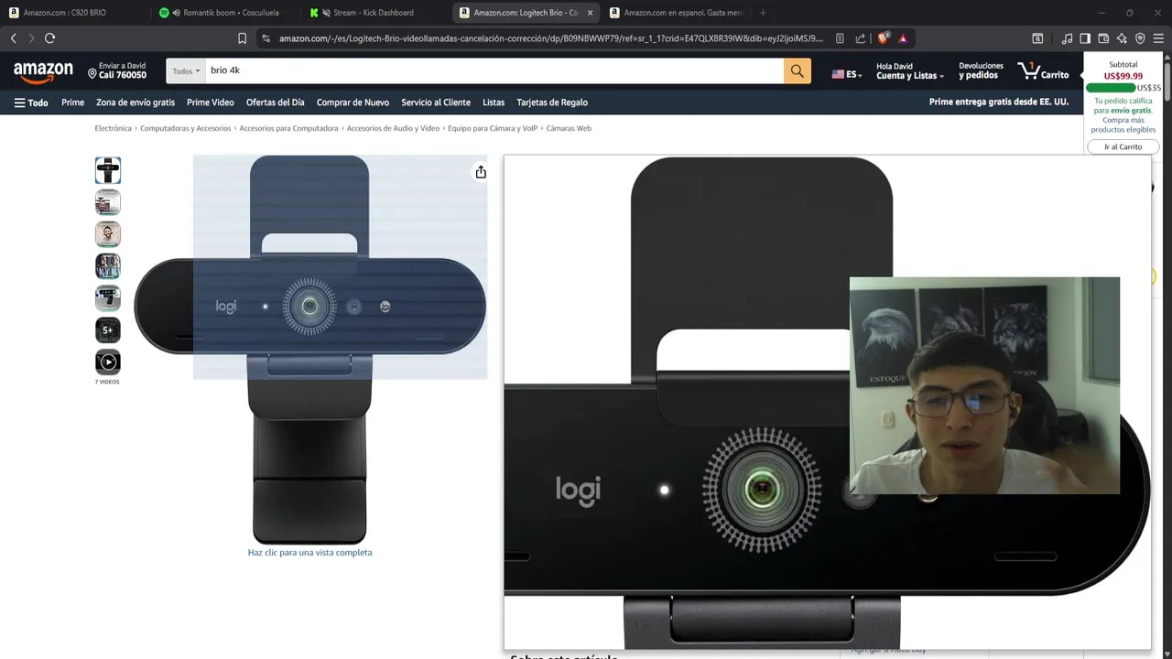Viewport: 1172px width, 659px height.
Task: Select first product thumbnail of webcam front
Action: [x=108, y=170]
